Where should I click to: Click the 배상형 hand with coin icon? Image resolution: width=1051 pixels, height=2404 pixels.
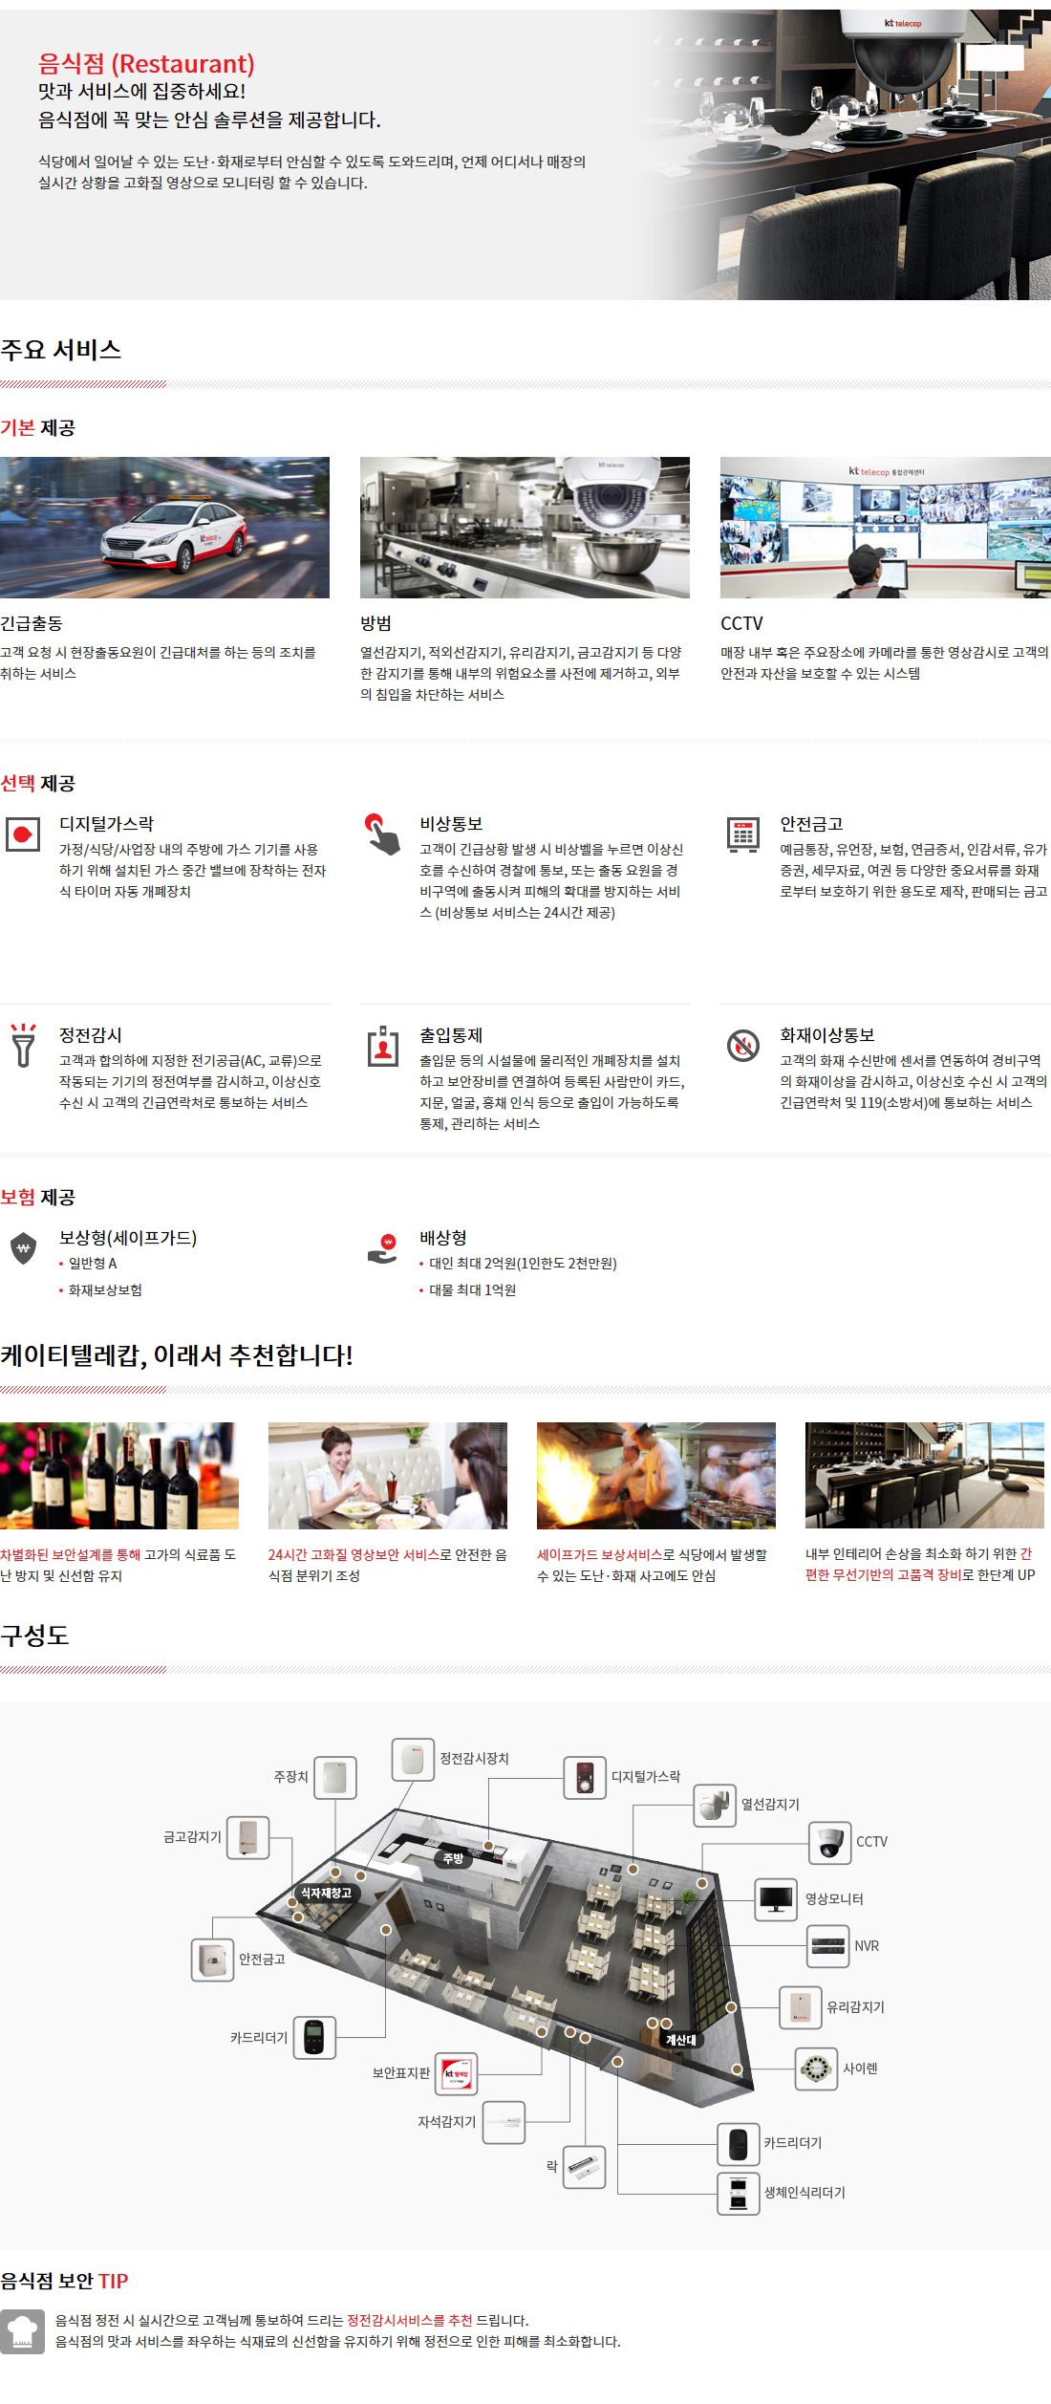[x=383, y=1248]
